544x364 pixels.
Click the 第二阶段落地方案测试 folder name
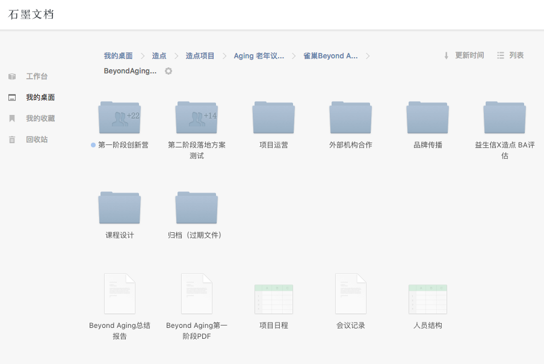[x=197, y=150]
